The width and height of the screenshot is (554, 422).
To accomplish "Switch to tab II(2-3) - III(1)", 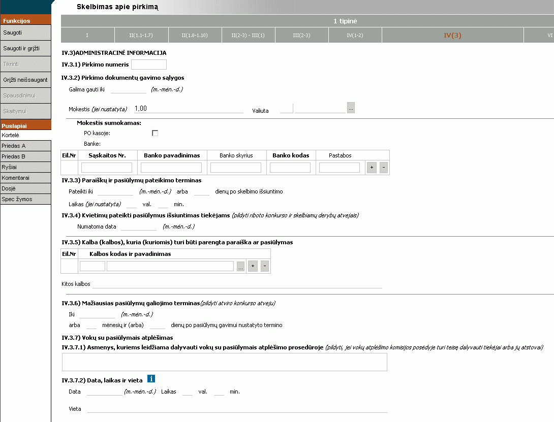I will coord(249,36).
